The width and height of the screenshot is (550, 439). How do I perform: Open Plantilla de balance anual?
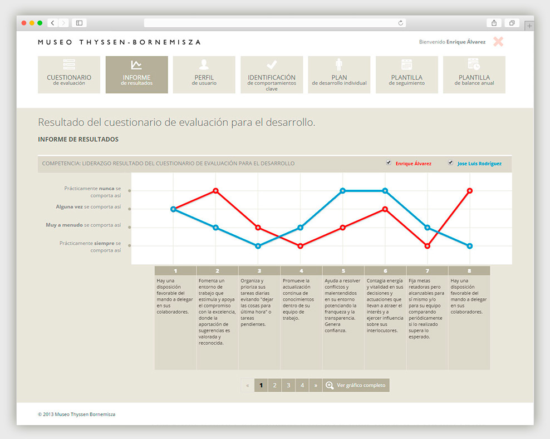tap(474, 75)
